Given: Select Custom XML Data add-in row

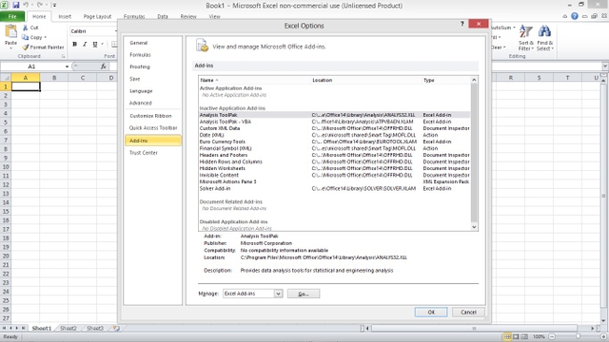Looking at the screenshot, I should point(334,128).
